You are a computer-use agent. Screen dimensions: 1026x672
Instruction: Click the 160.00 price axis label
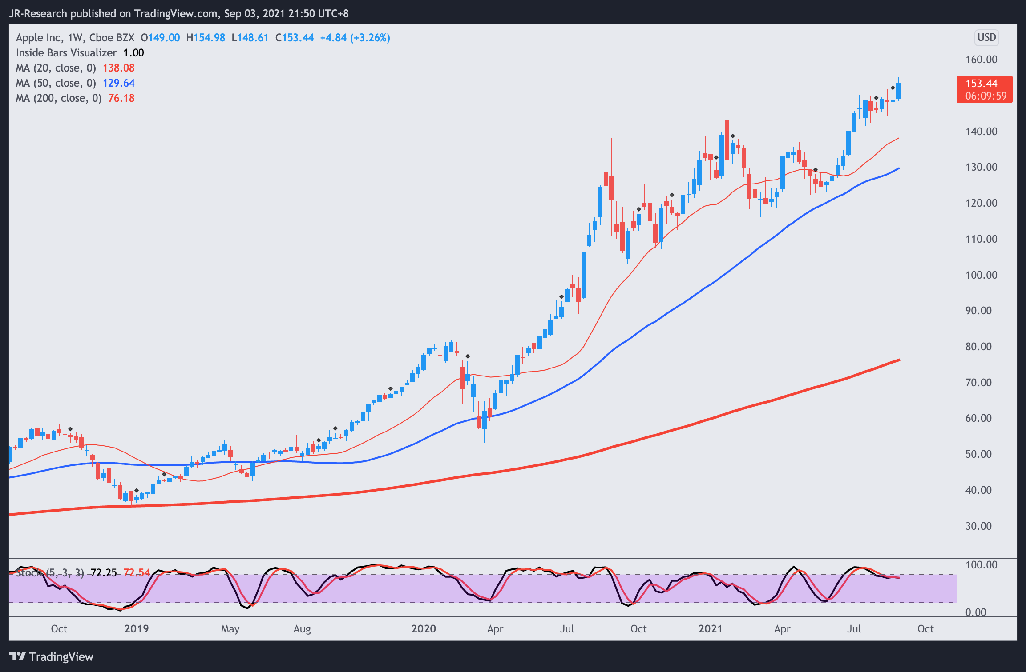[x=981, y=60]
